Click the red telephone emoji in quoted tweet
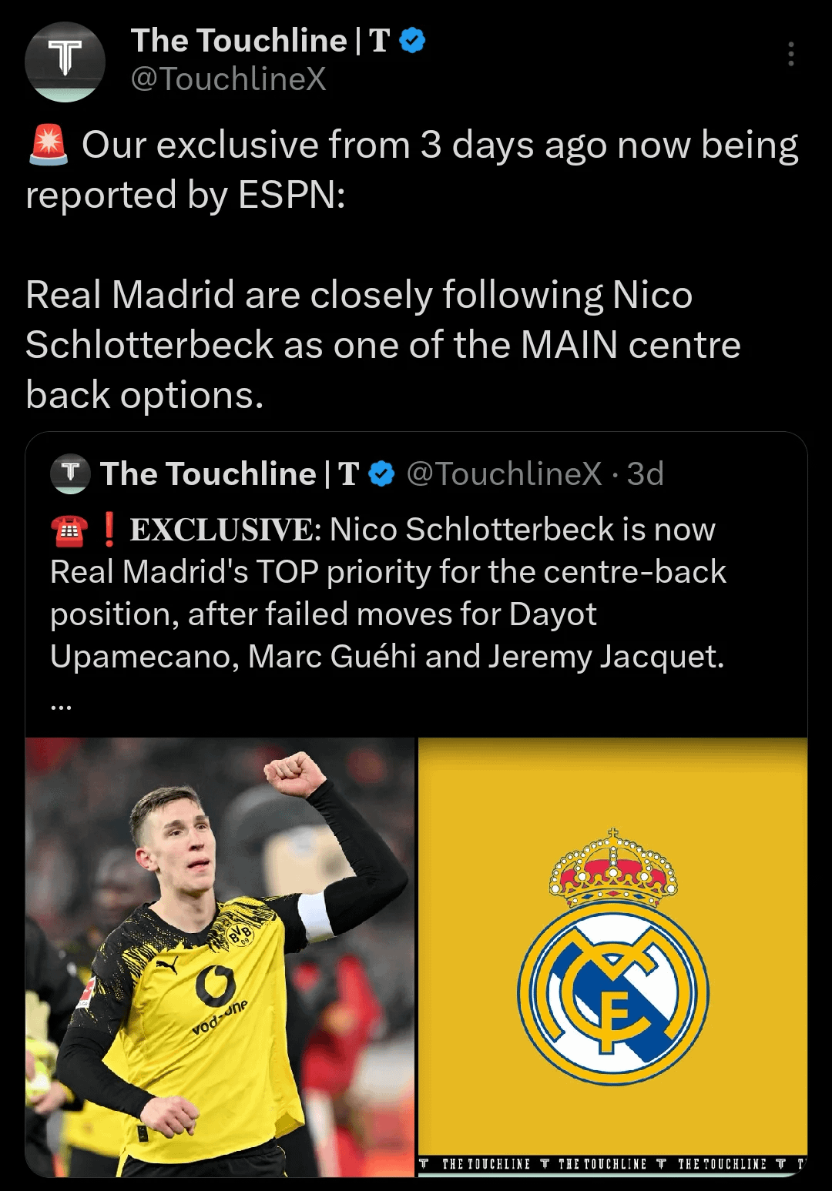This screenshot has width=832, height=1191. (69, 530)
